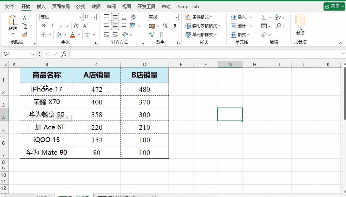346x197 pixels.
Task: Click the increase decimal places icon
Action: 152,35
